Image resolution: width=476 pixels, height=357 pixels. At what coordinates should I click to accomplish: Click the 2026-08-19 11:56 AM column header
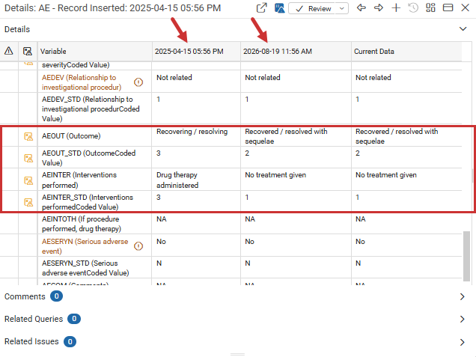[296, 52]
